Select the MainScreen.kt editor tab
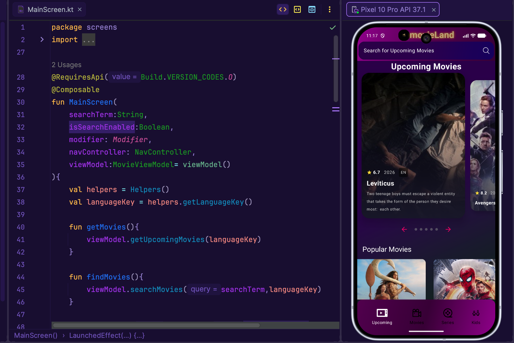Image resolution: width=514 pixels, height=343 pixels. [x=49, y=10]
